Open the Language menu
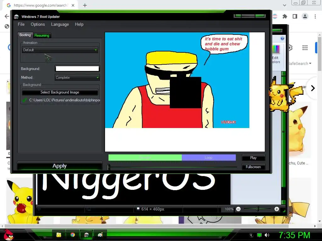 click(60, 24)
